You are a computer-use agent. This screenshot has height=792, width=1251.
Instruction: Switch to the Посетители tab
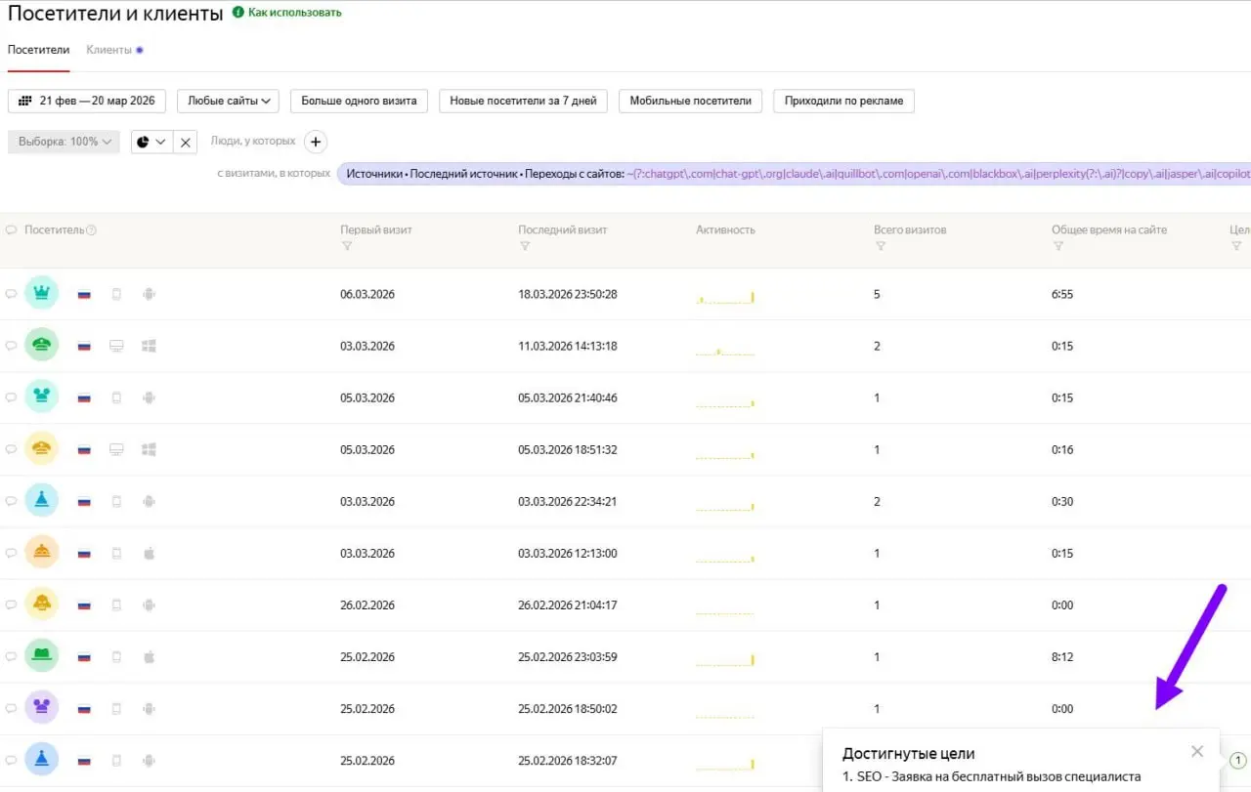coord(38,50)
